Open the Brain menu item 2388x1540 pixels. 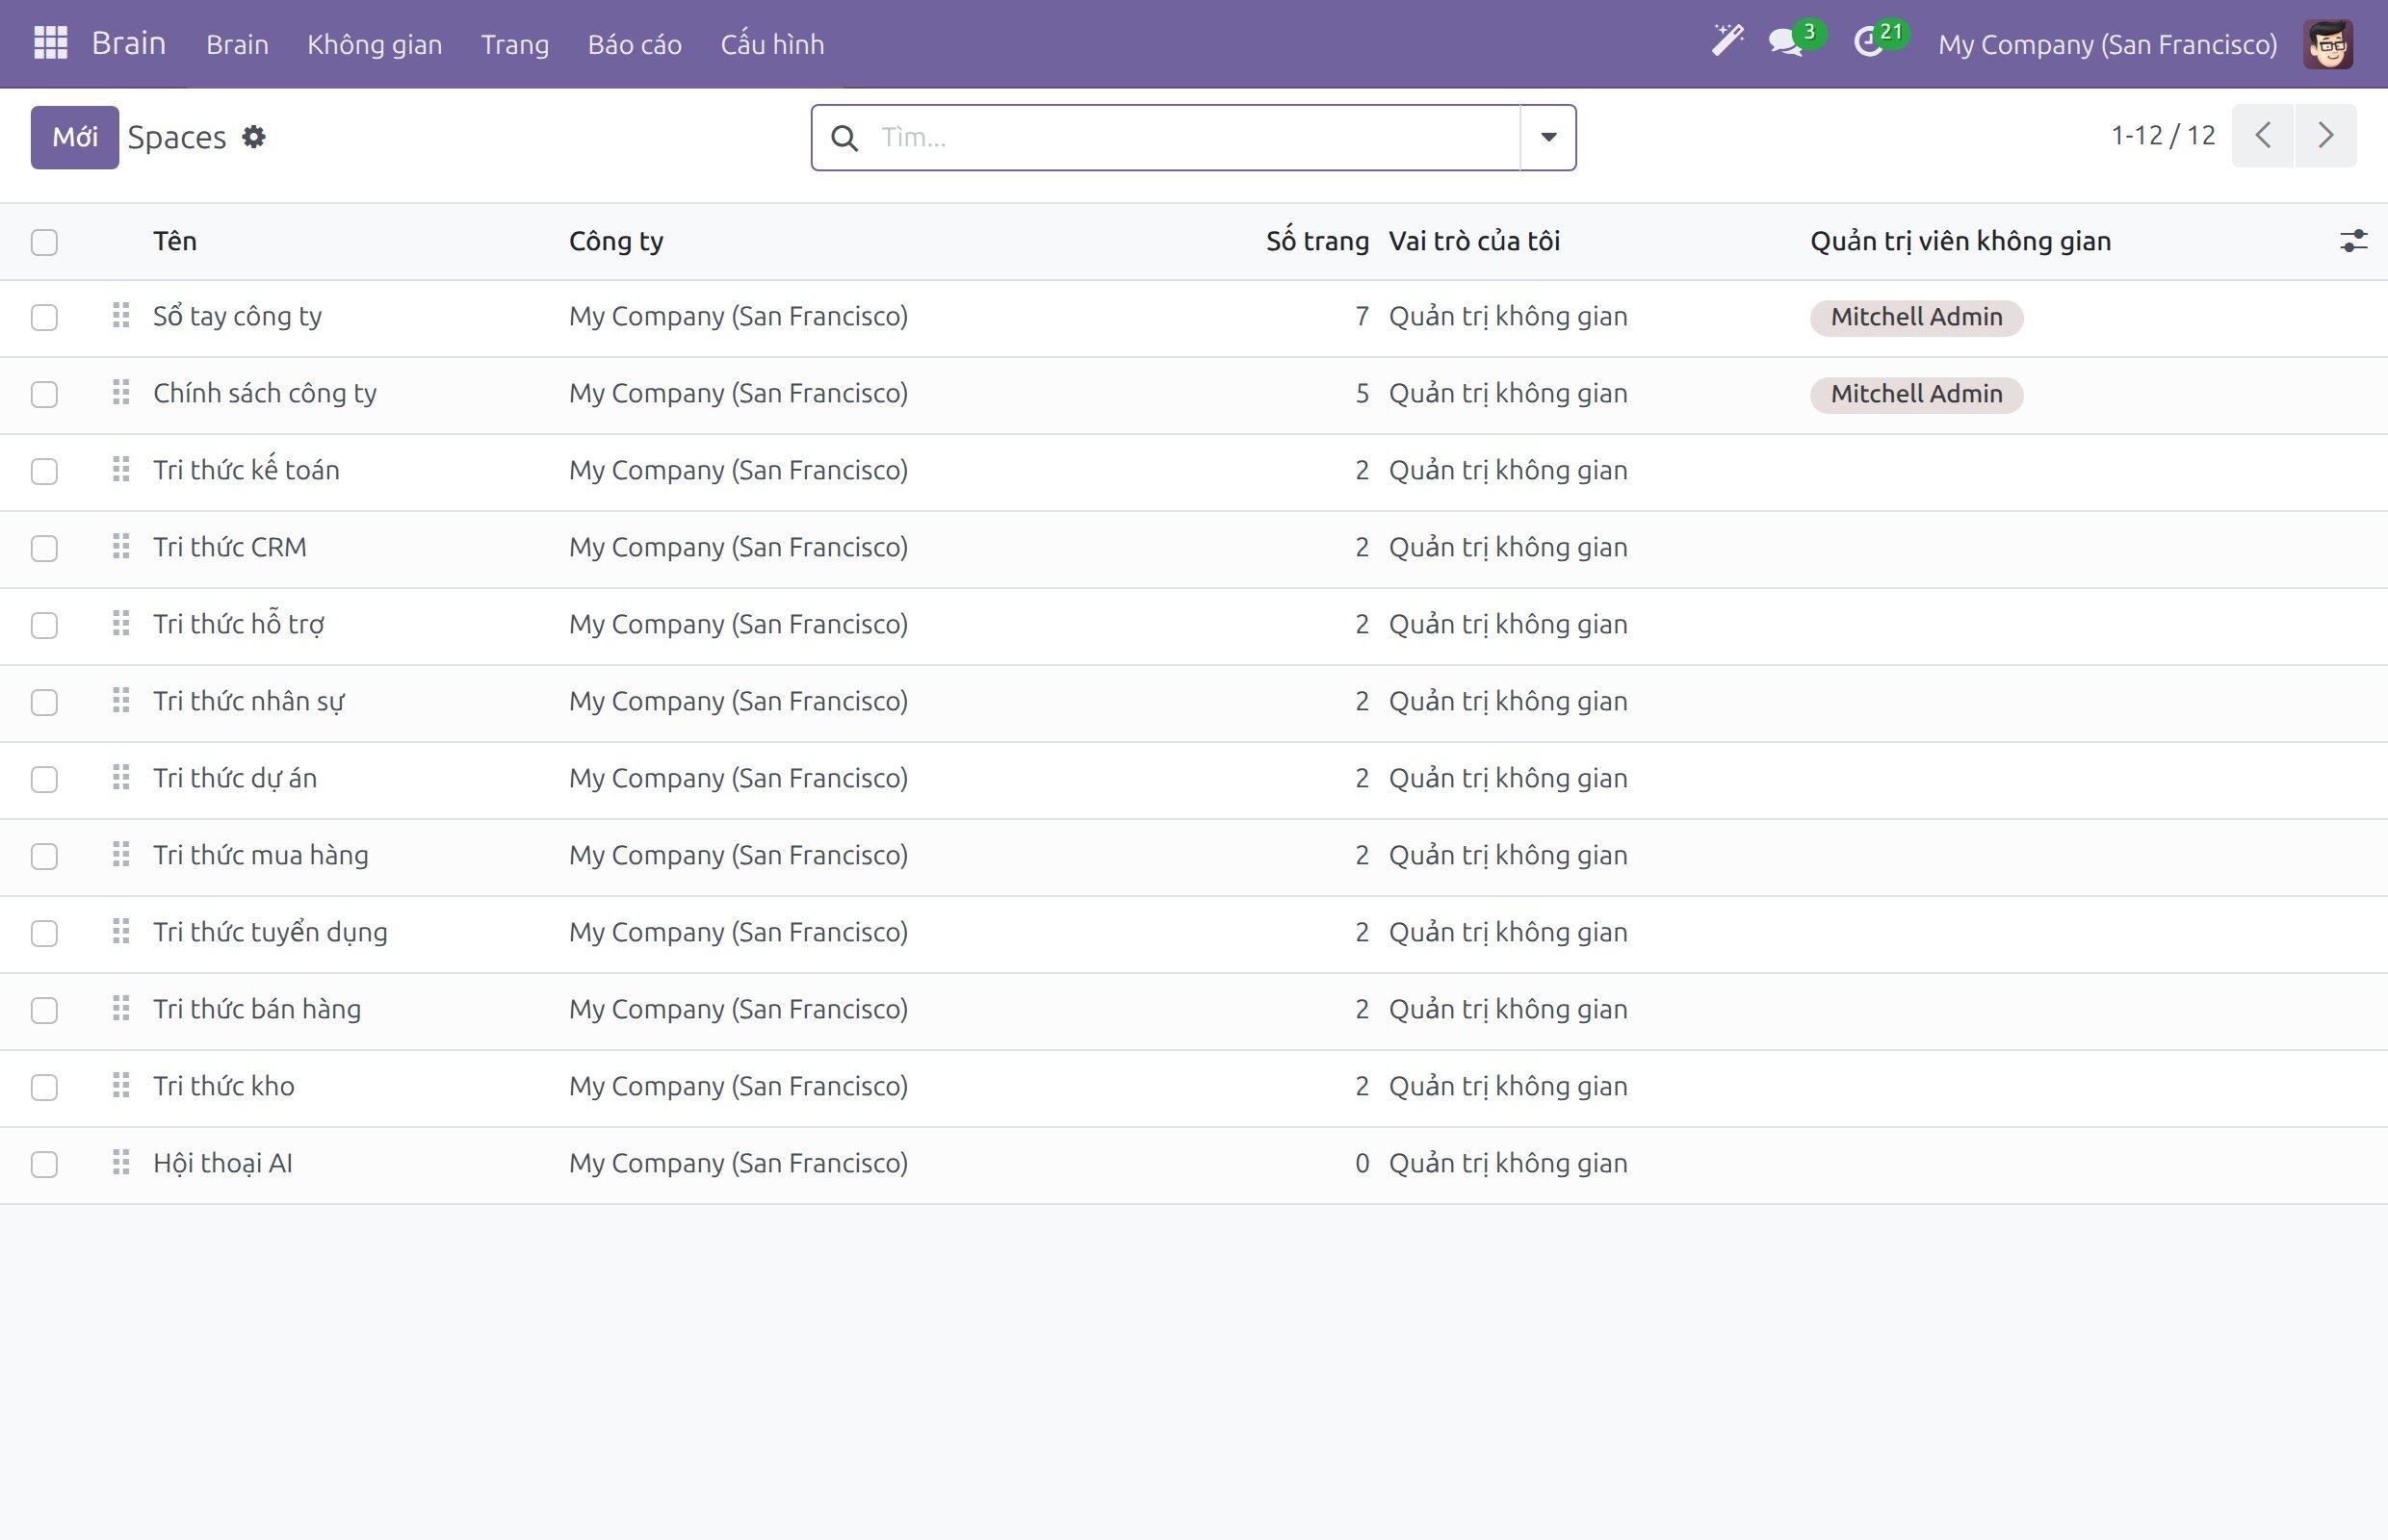[237, 44]
